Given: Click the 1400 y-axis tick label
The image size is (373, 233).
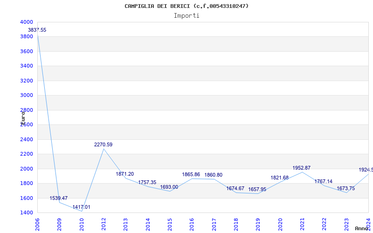Looking at the screenshot, I should [27, 213].
